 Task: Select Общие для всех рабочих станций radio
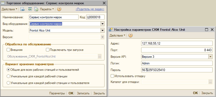pos(8,70)
